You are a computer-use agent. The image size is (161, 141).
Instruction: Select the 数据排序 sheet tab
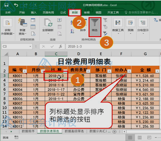tap(28, 131)
